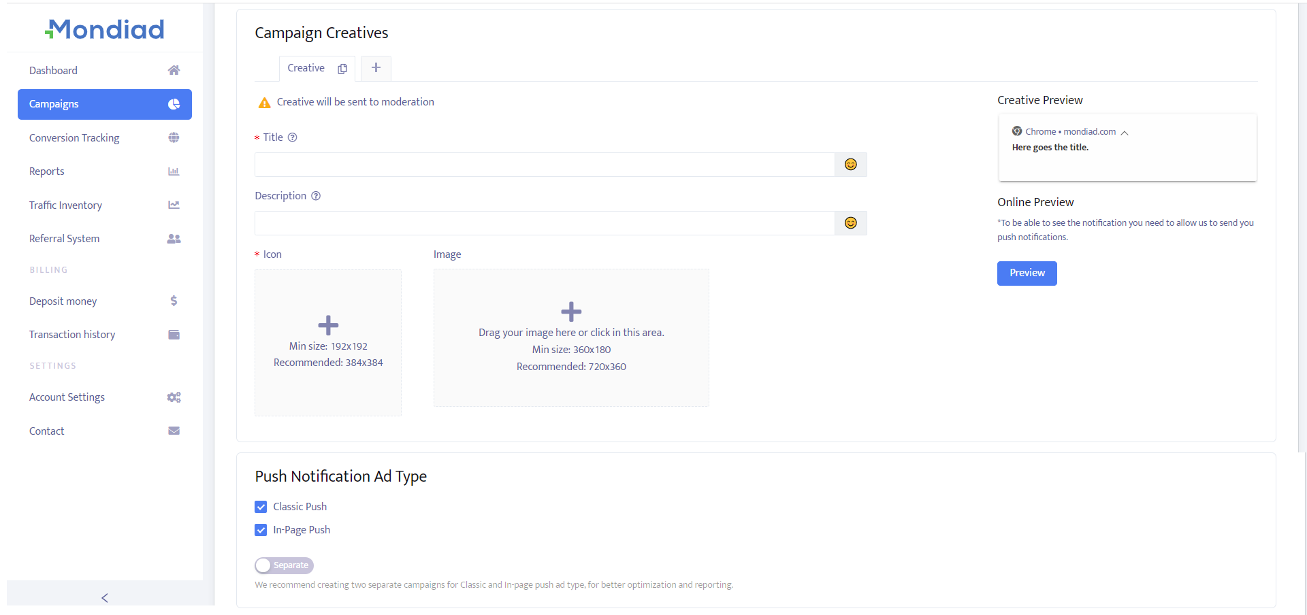Click the duplicate creative copy icon
The height and width of the screenshot is (615, 1307).
342,69
